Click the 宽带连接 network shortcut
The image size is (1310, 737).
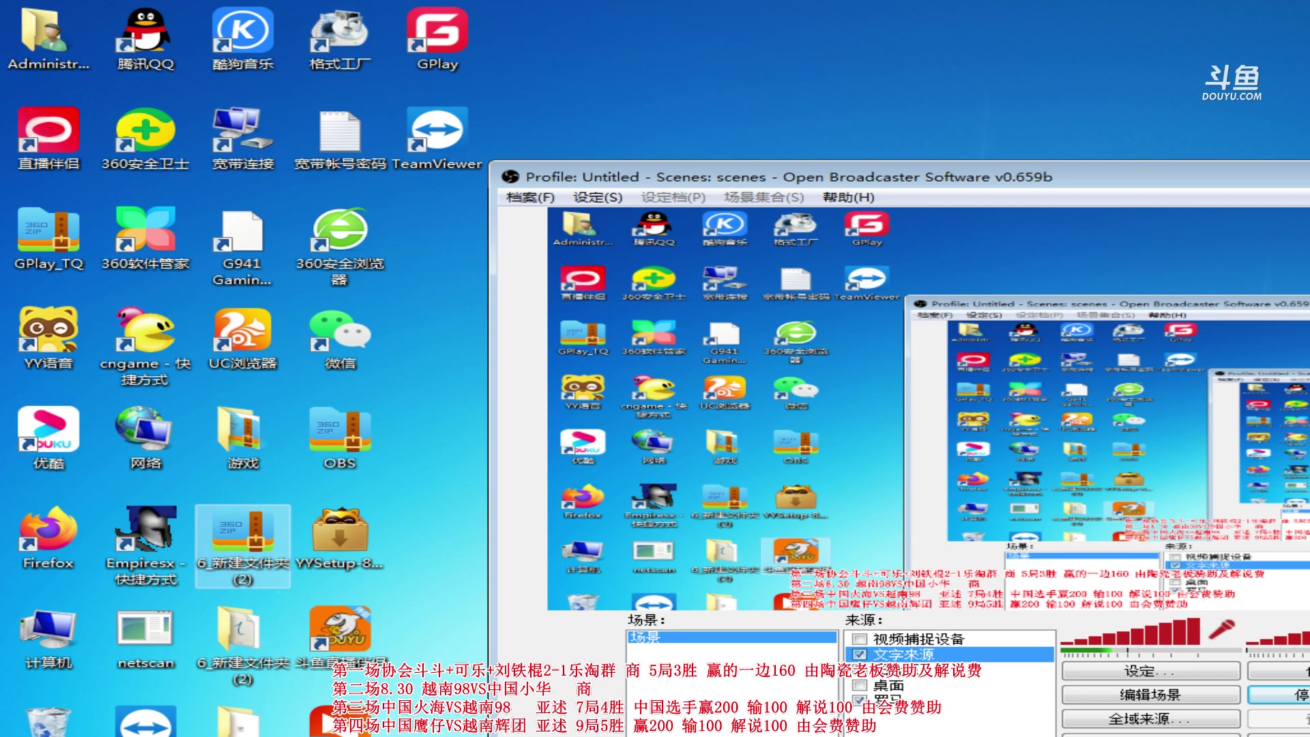[x=243, y=139]
